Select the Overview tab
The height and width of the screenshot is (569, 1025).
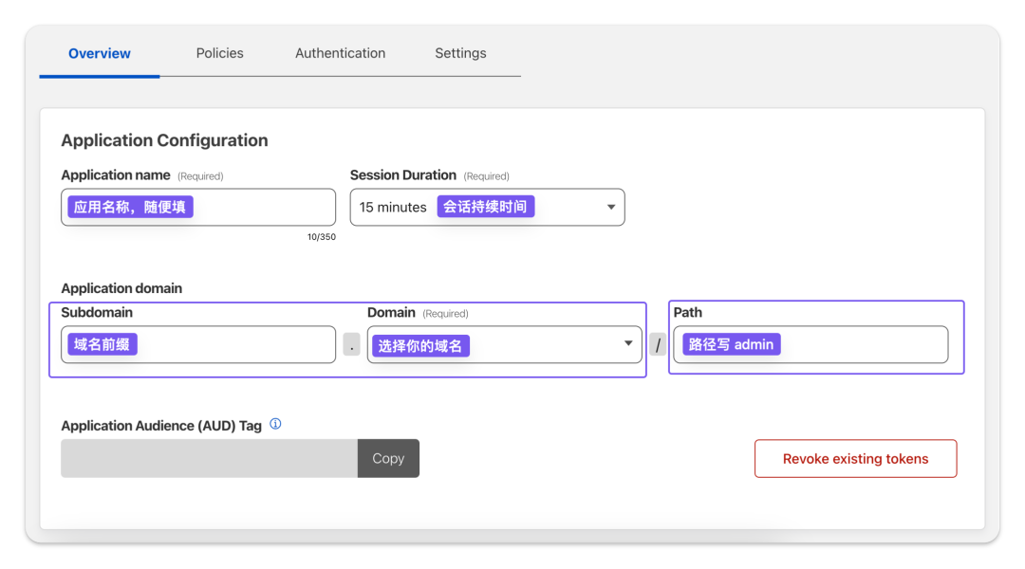click(100, 53)
